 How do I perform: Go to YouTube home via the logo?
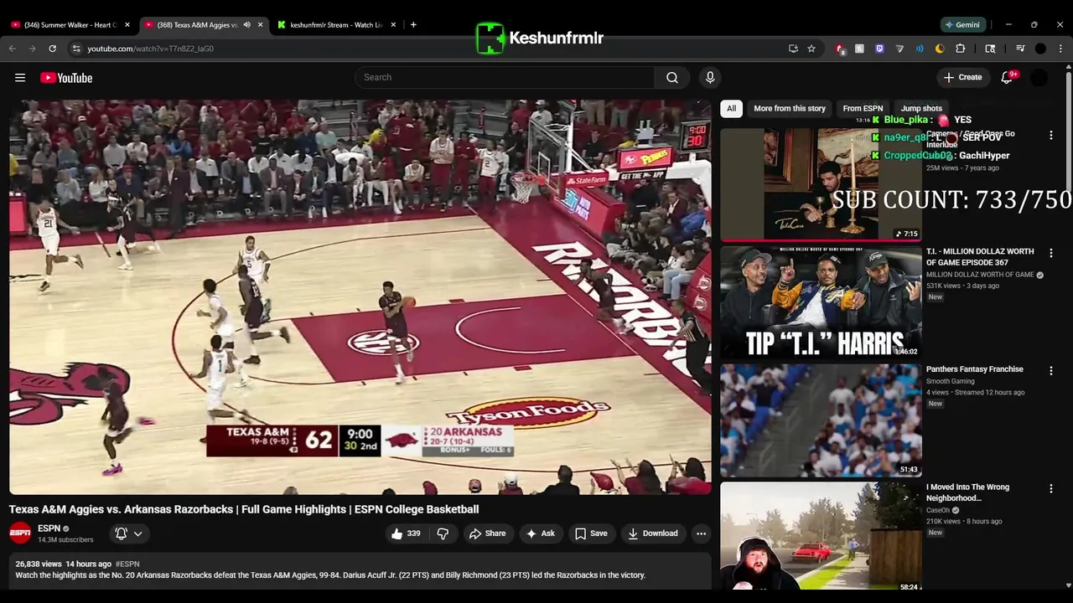coord(66,78)
